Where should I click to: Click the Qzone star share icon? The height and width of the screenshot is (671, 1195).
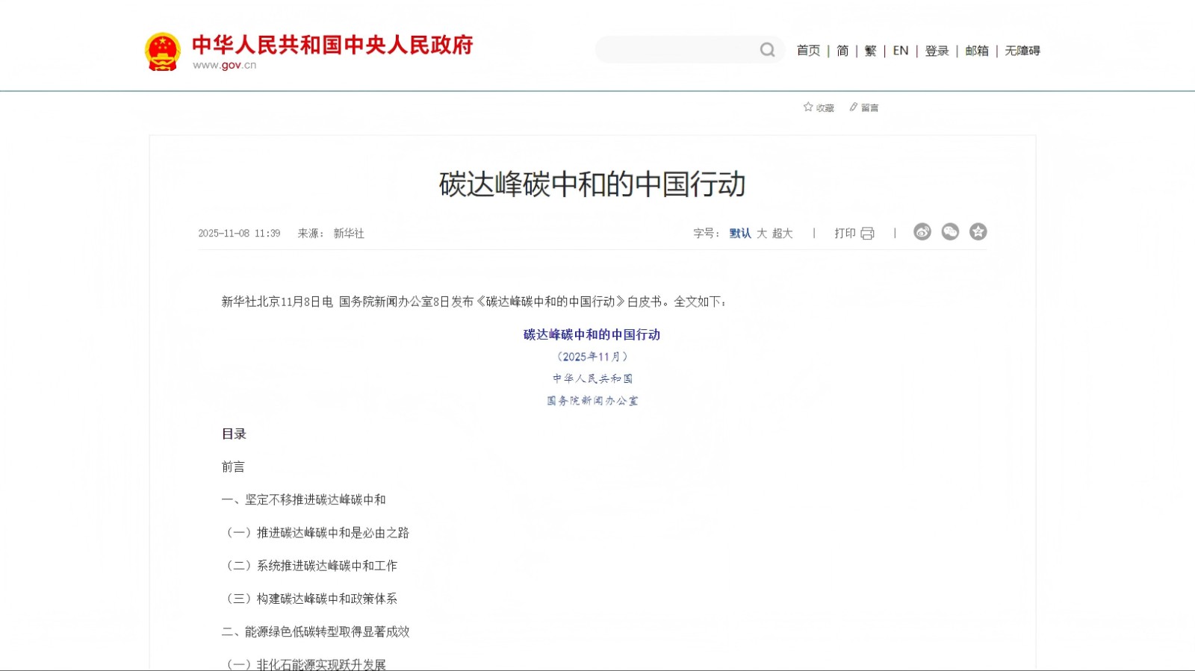[978, 232]
